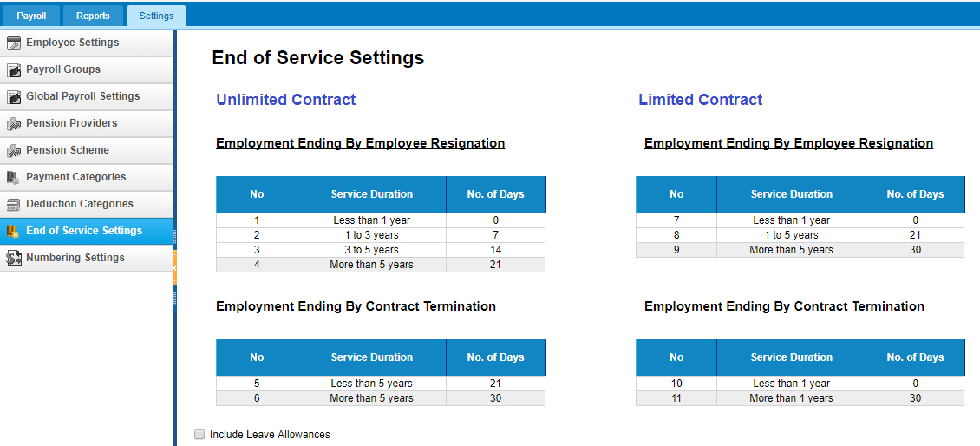Click the Payment Categories icon
This screenshot has height=446, width=980.
point(14,178)
